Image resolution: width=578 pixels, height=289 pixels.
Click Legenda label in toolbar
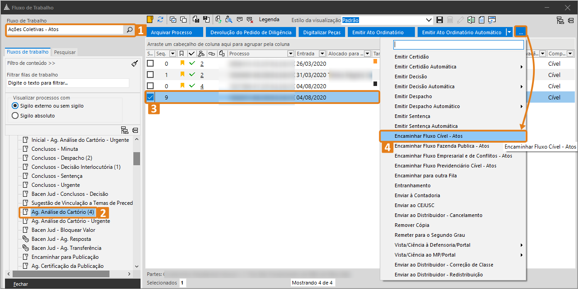pyautogui.click(x=269, y=19)
